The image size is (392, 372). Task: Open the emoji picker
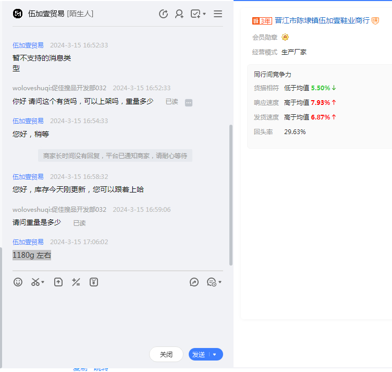(18, 282)
